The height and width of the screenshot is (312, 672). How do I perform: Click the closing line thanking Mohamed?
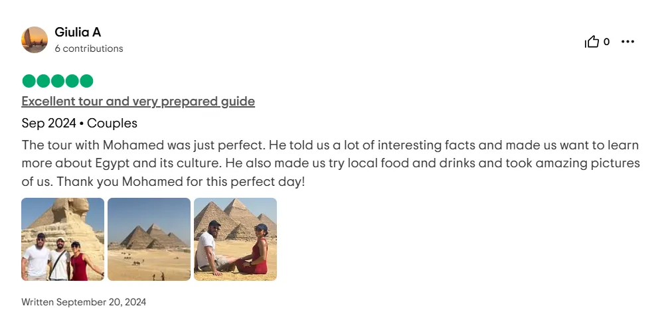(x=181, y=182)
